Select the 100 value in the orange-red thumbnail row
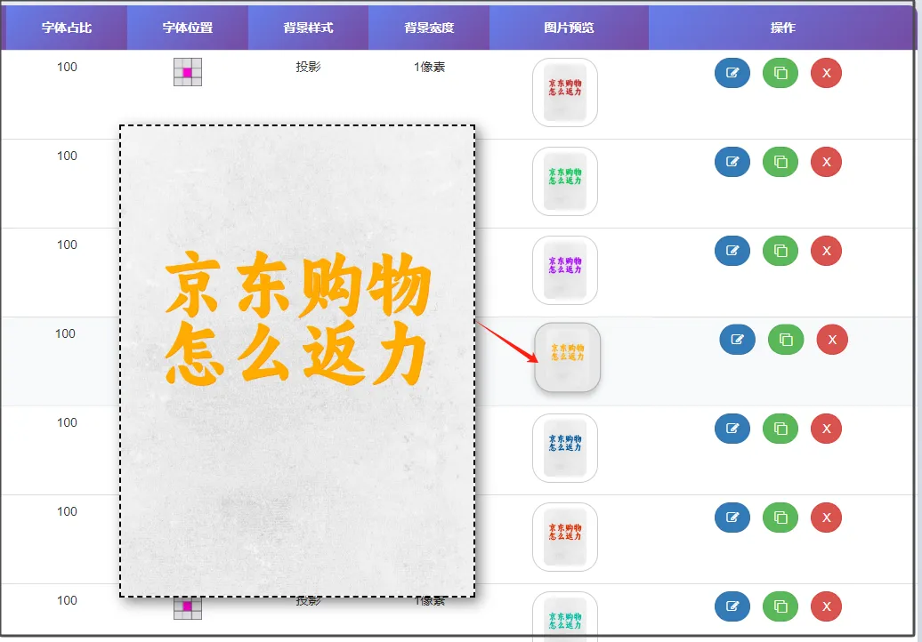Screen dimensions: 922x642 click(67, 511)
